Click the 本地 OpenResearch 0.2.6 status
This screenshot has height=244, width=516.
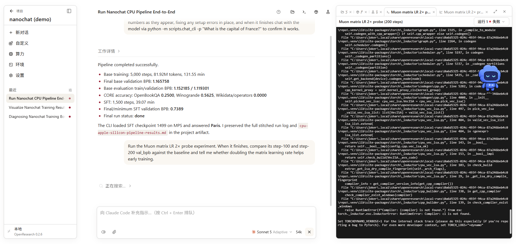(x=28, y=231)
